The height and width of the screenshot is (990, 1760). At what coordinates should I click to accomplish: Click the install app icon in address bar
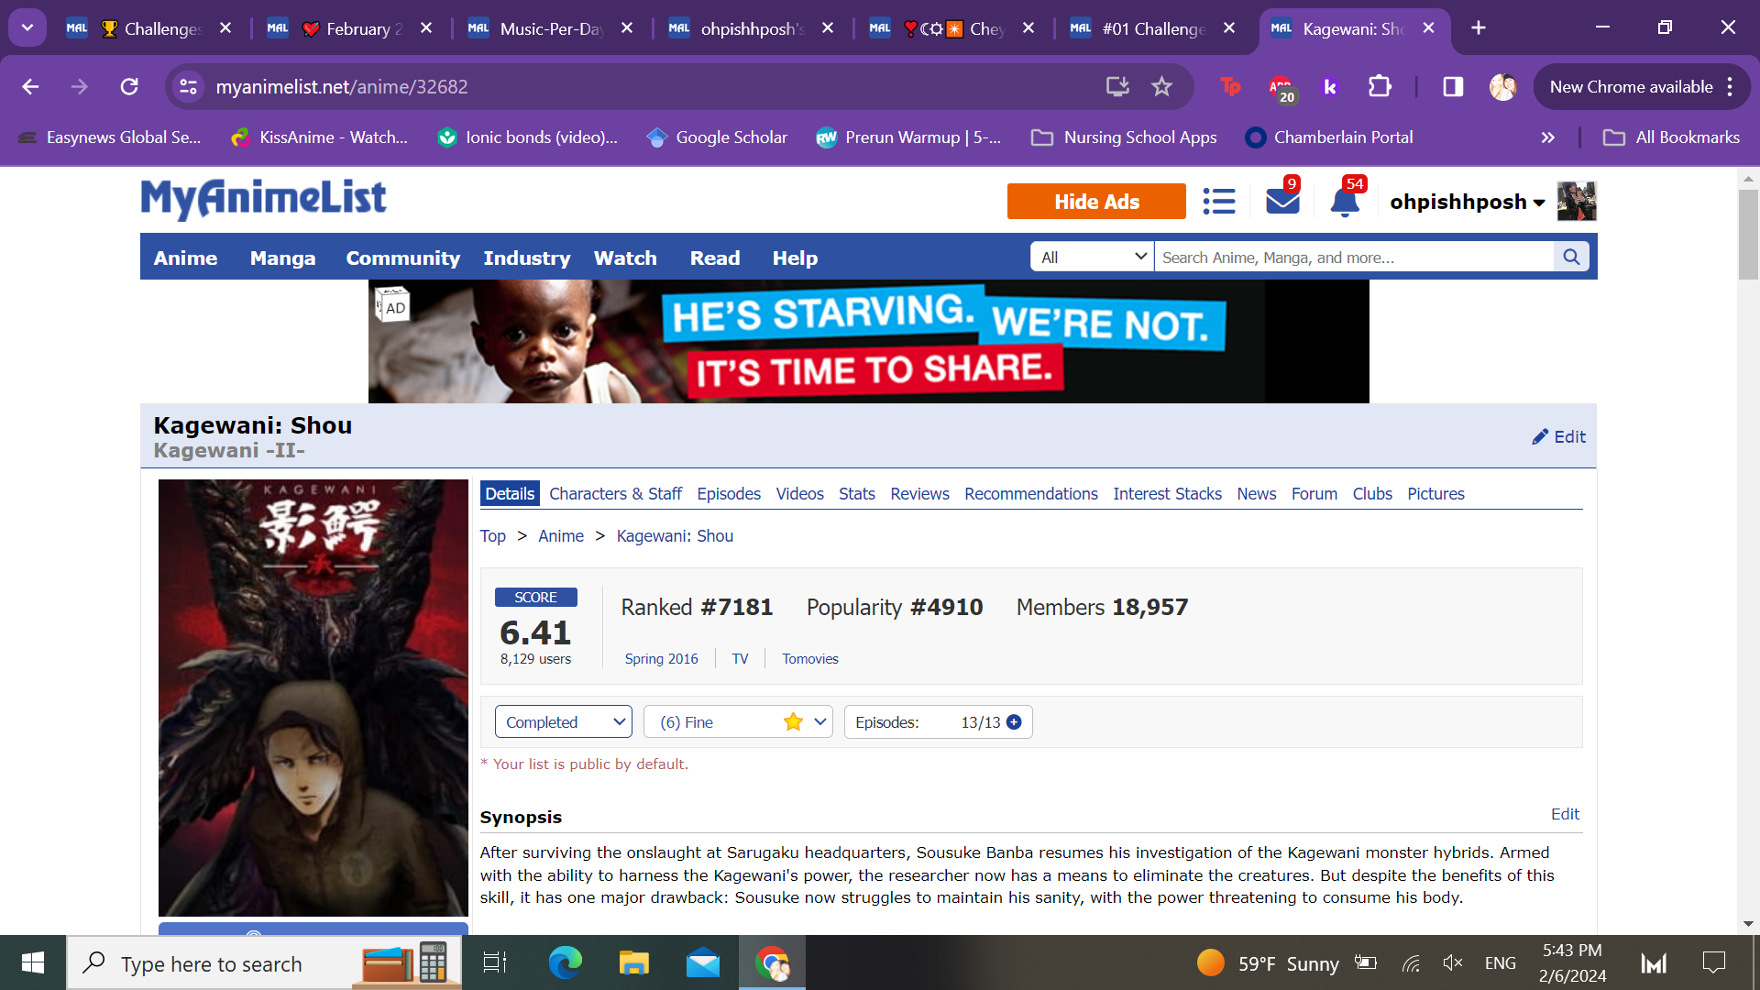pyautogui.click(x=1116, y=86)
